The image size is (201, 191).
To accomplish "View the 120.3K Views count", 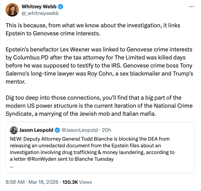I will tap(77, 182).
